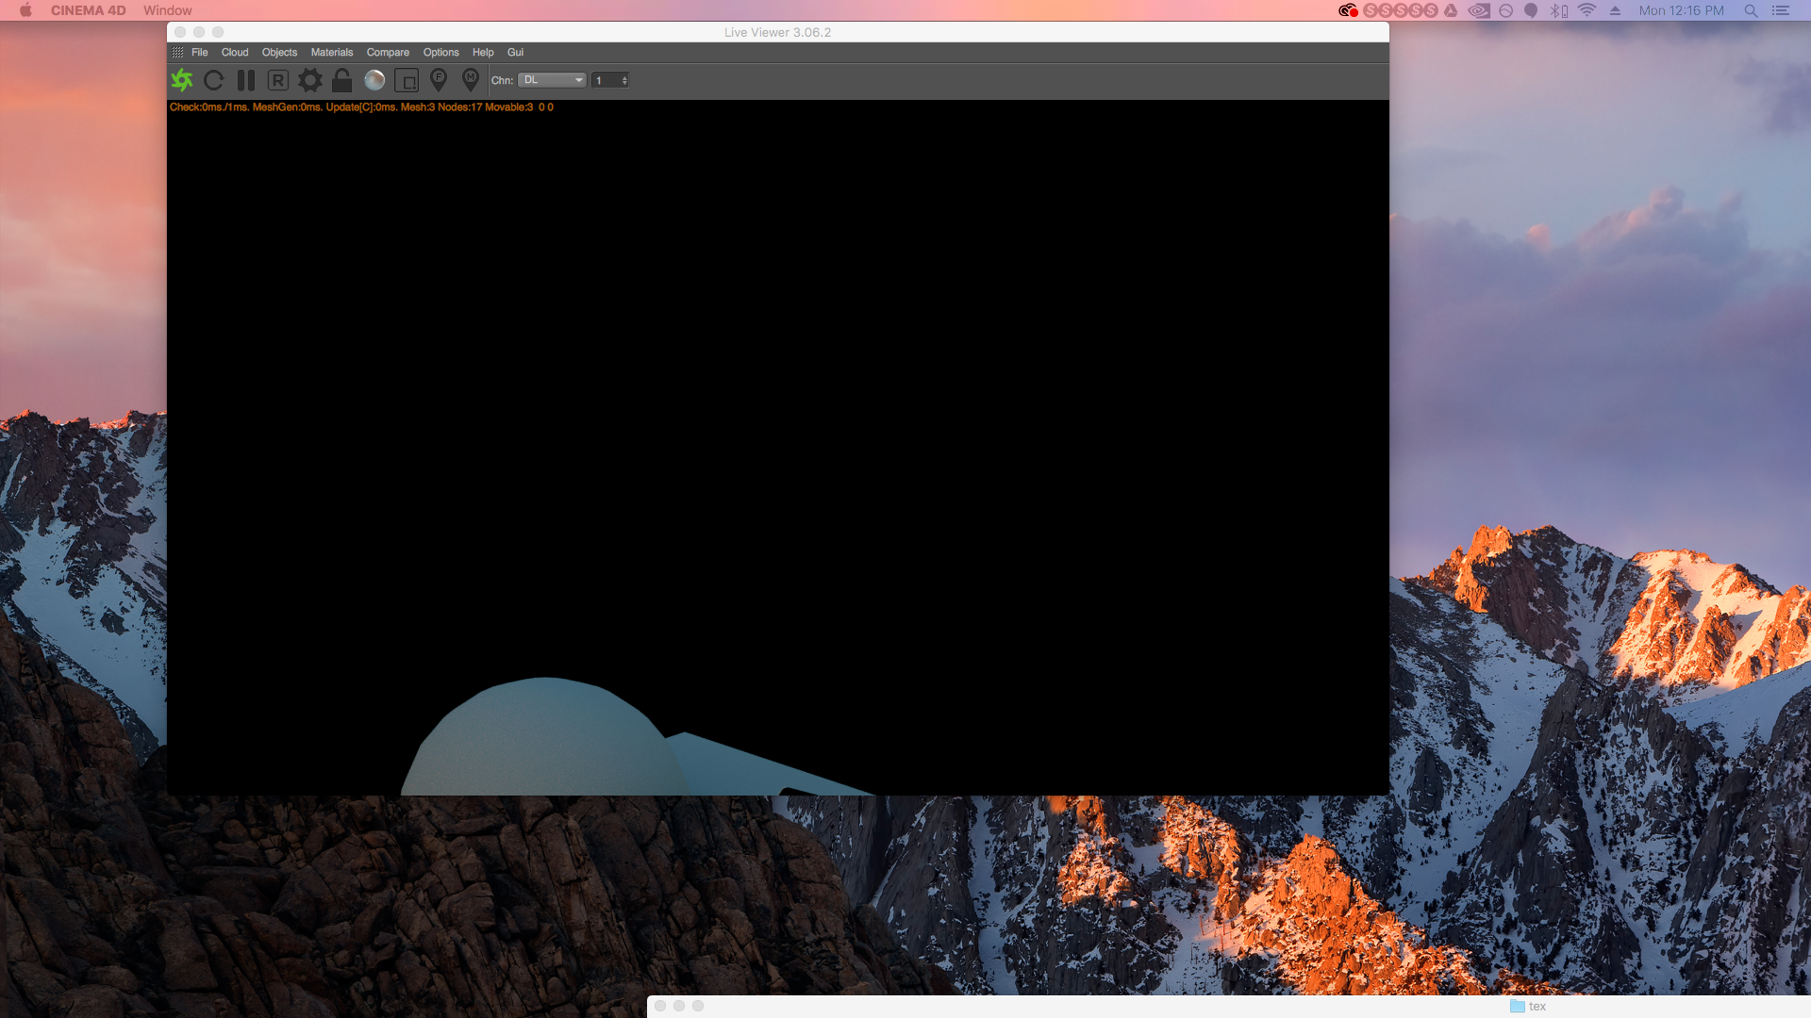1811x1018 pixels.
Task: Click the channel number field showing 1
Action: click(605, 80)
